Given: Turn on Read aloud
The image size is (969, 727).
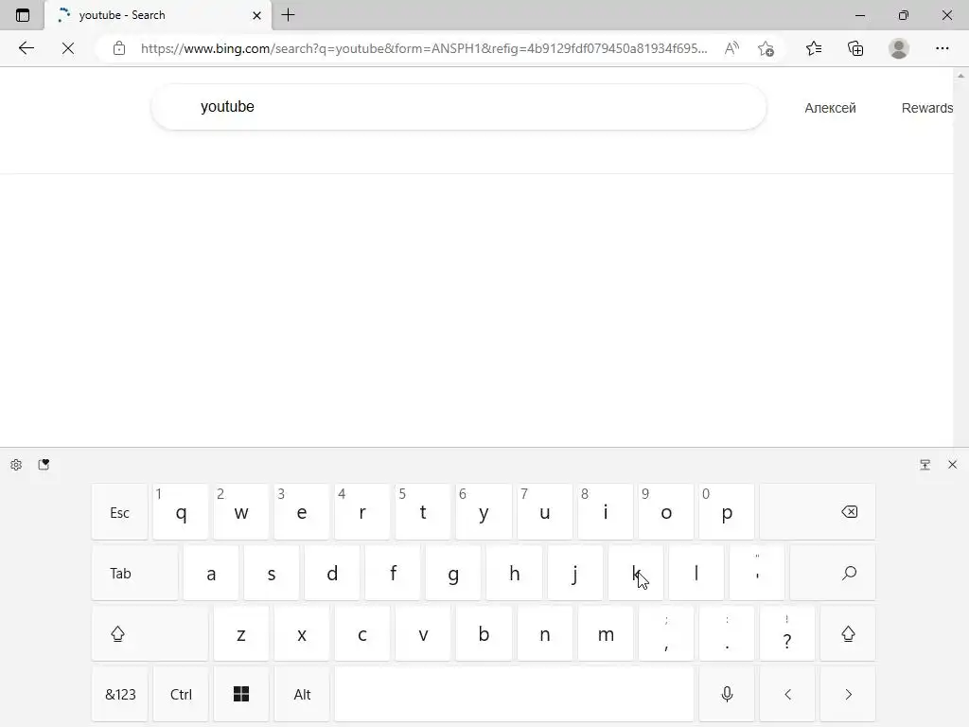Looking at the screenshot, I should 731,48.
